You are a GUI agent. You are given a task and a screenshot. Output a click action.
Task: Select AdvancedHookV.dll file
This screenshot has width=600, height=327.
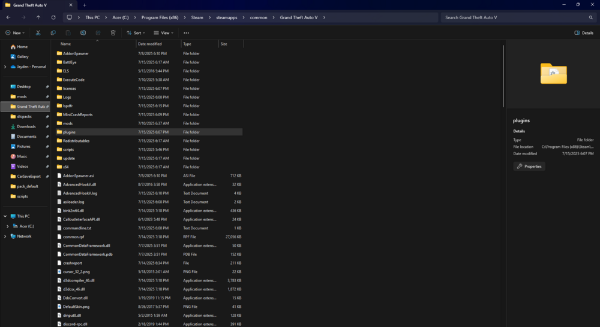[x=149, y=184]
